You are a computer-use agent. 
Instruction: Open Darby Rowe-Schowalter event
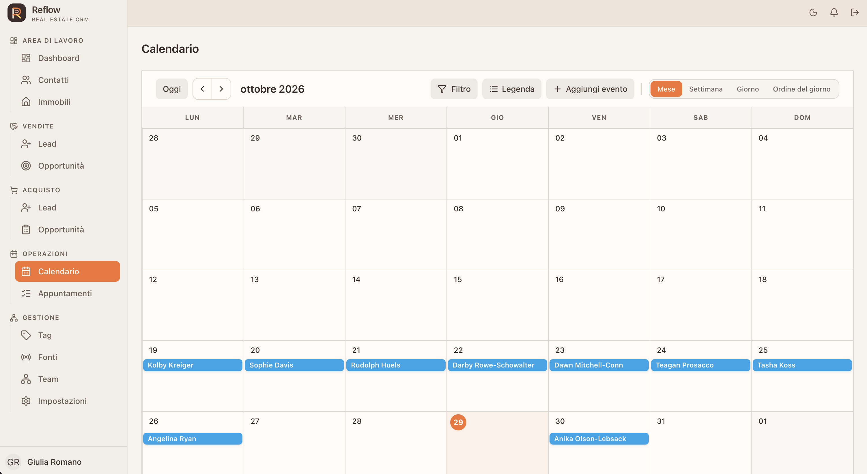[498, 365]
